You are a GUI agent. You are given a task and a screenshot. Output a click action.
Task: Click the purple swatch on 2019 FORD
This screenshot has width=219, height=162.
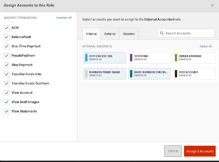tap(131, 57)
